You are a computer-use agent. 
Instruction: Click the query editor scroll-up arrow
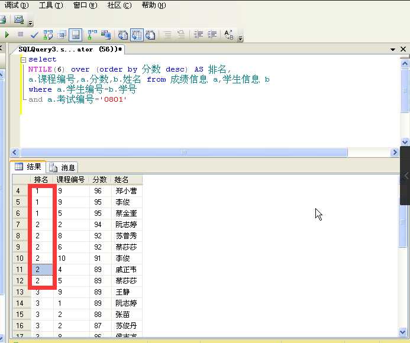coord(405,63)
